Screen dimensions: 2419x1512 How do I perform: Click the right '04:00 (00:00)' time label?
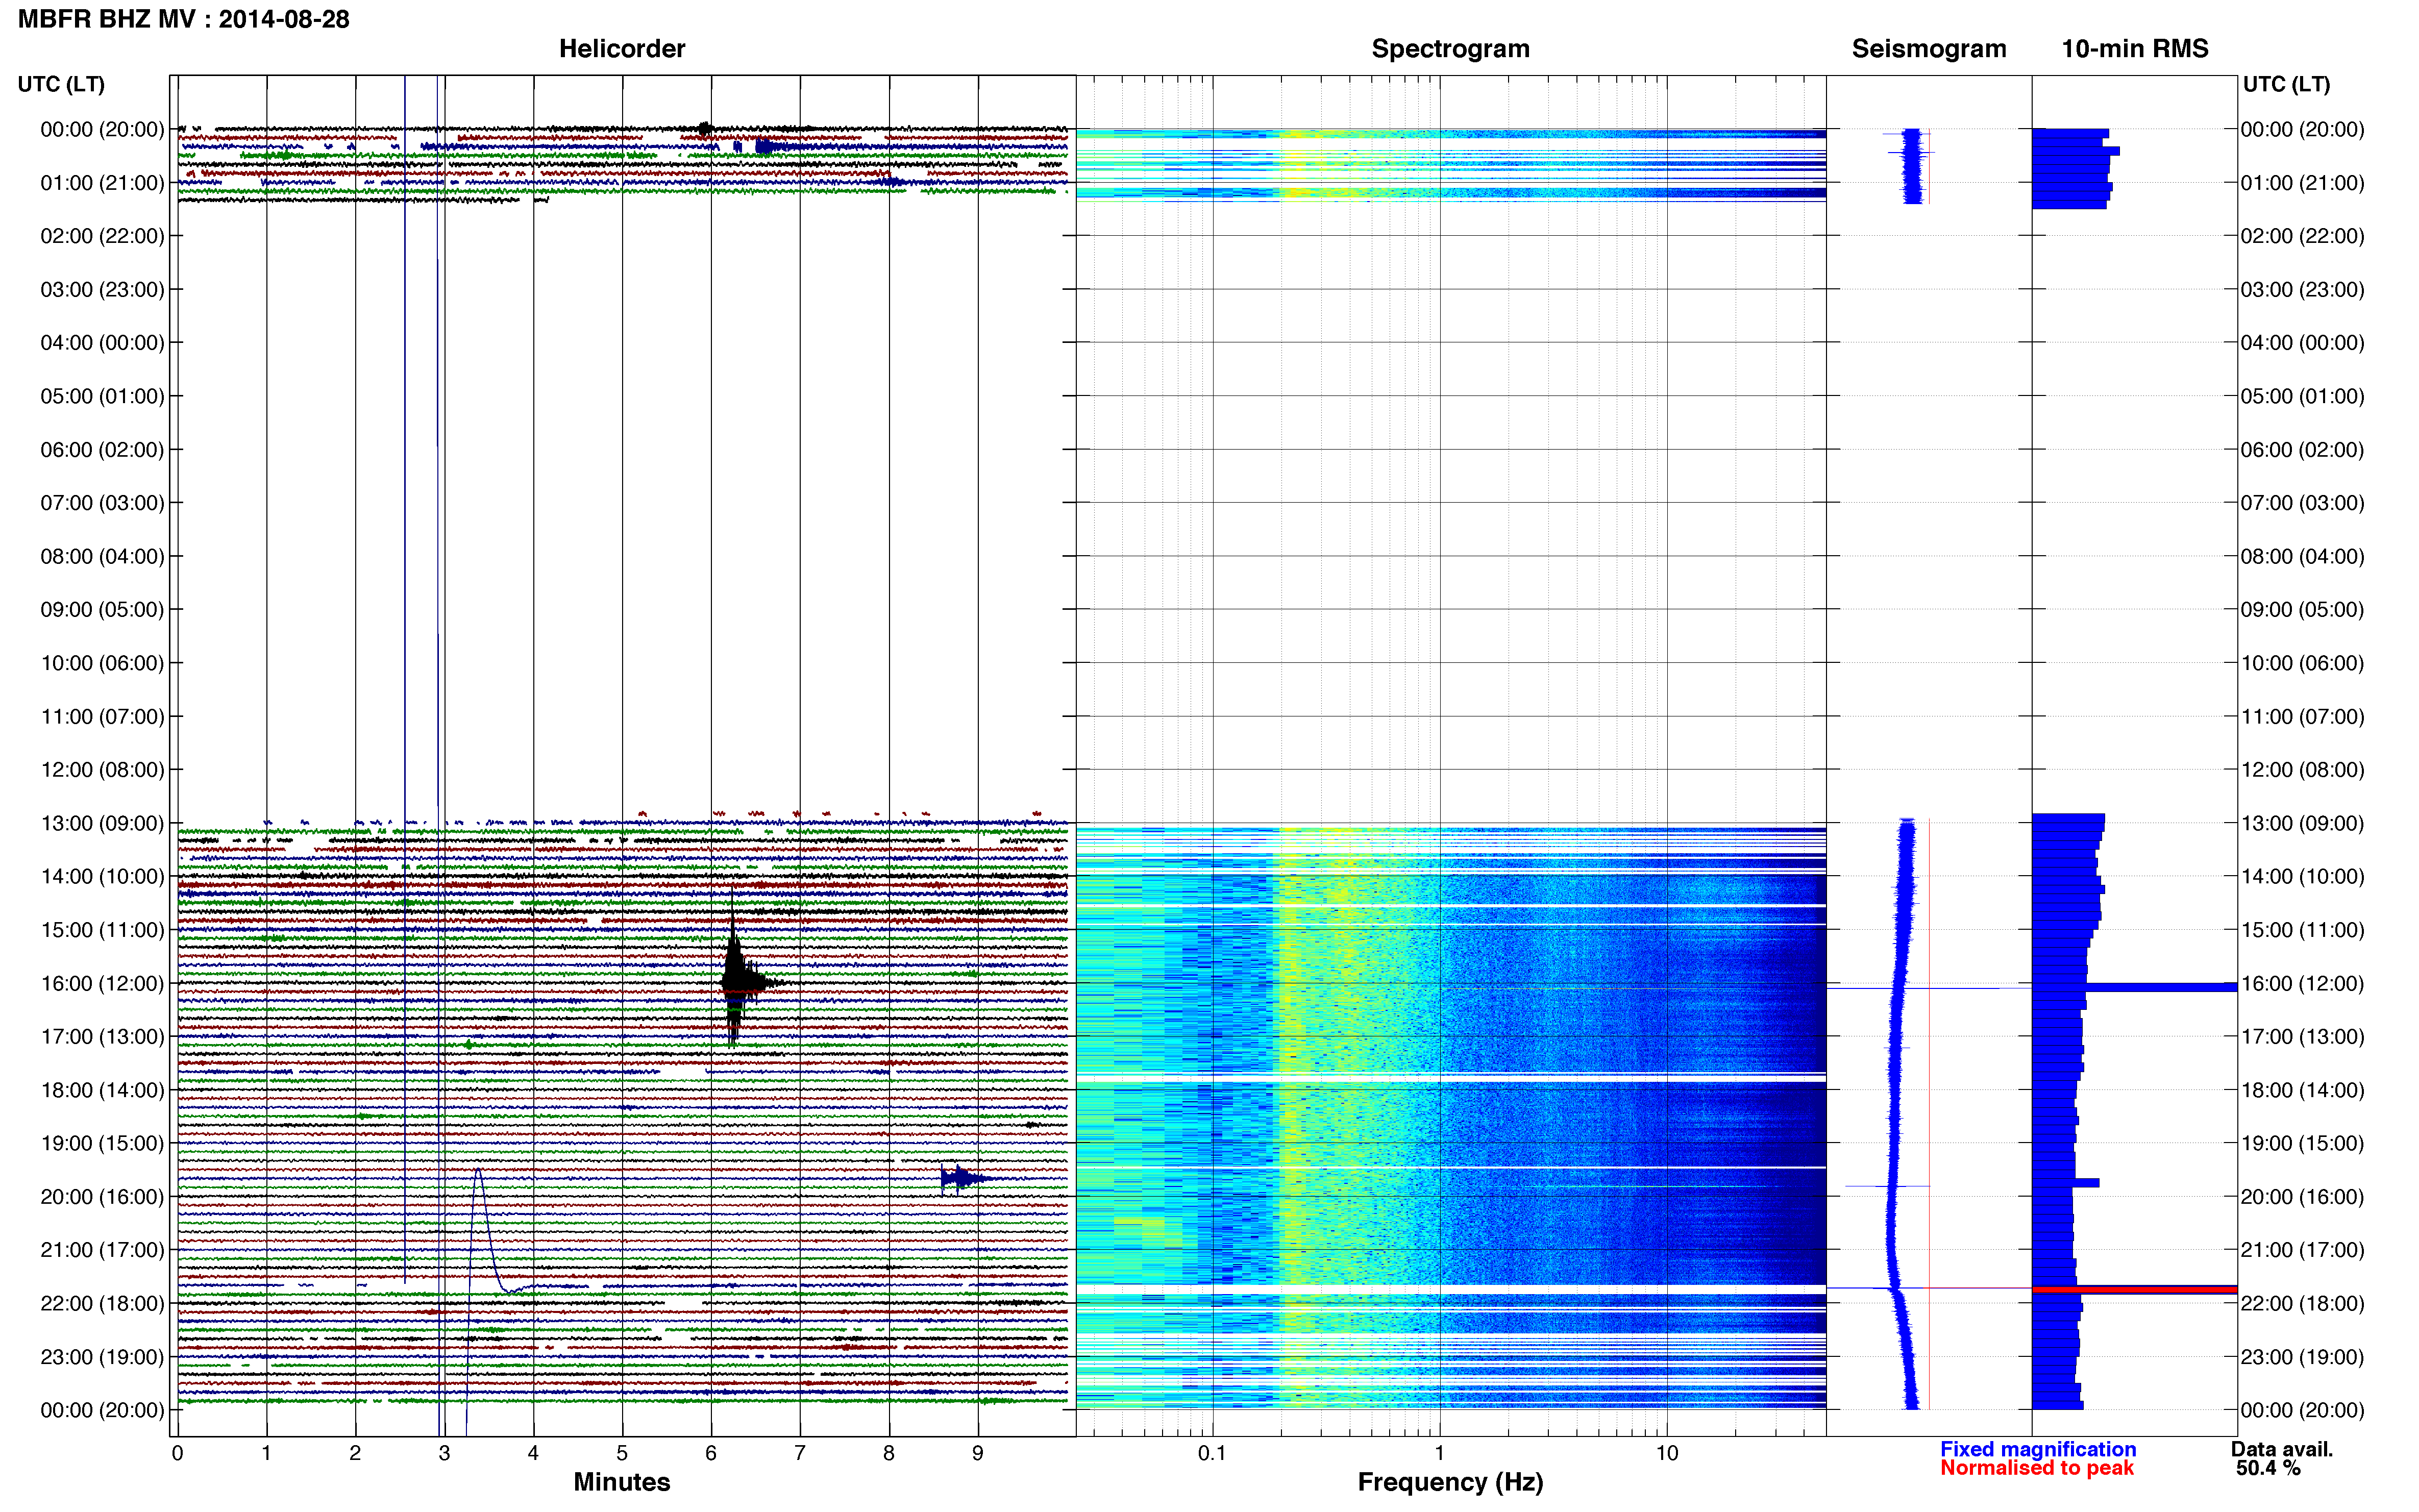(x=2302, y=342)
